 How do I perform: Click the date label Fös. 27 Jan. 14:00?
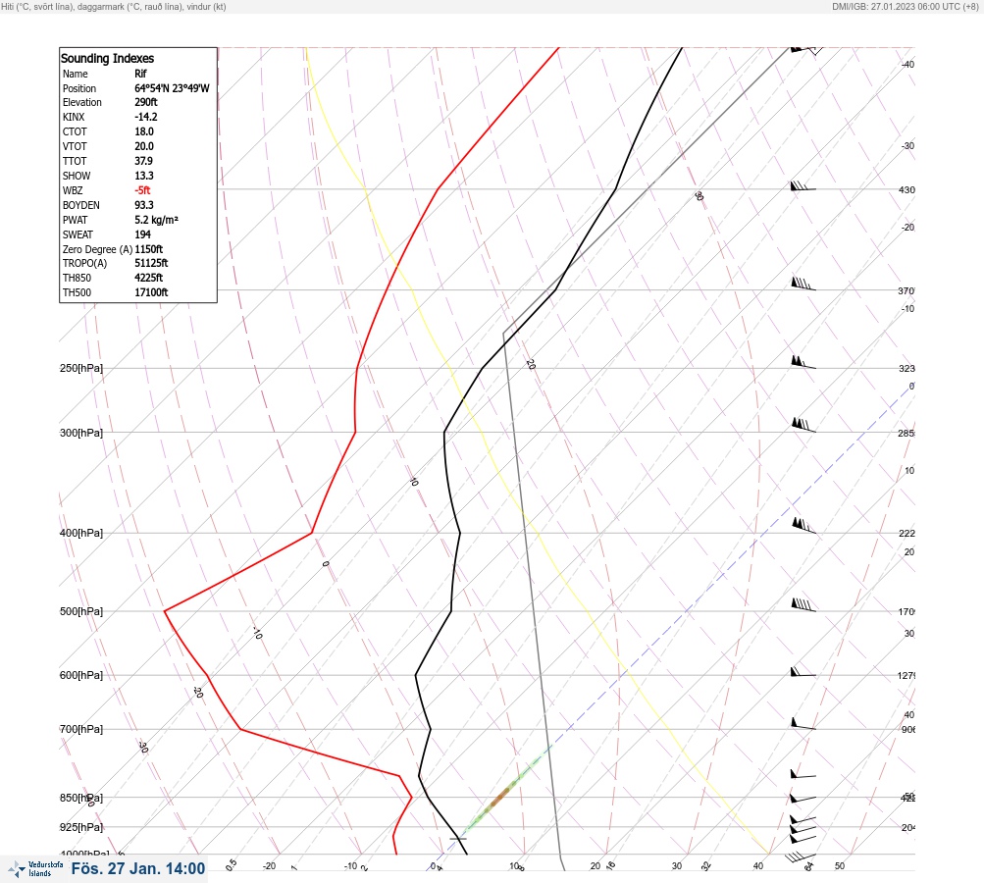click(x=138, y=868)
